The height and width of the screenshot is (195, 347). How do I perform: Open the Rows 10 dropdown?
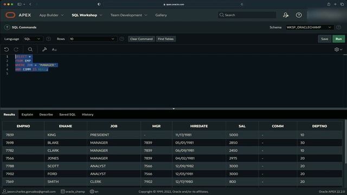click(93, 39)
